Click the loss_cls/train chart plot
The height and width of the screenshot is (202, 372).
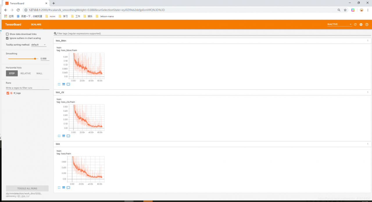point(86,118)
